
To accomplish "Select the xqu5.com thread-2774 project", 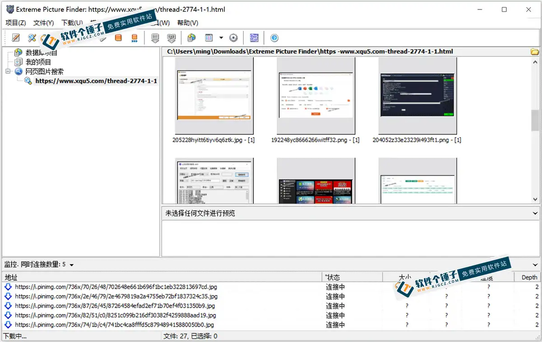I will (96, 81).
